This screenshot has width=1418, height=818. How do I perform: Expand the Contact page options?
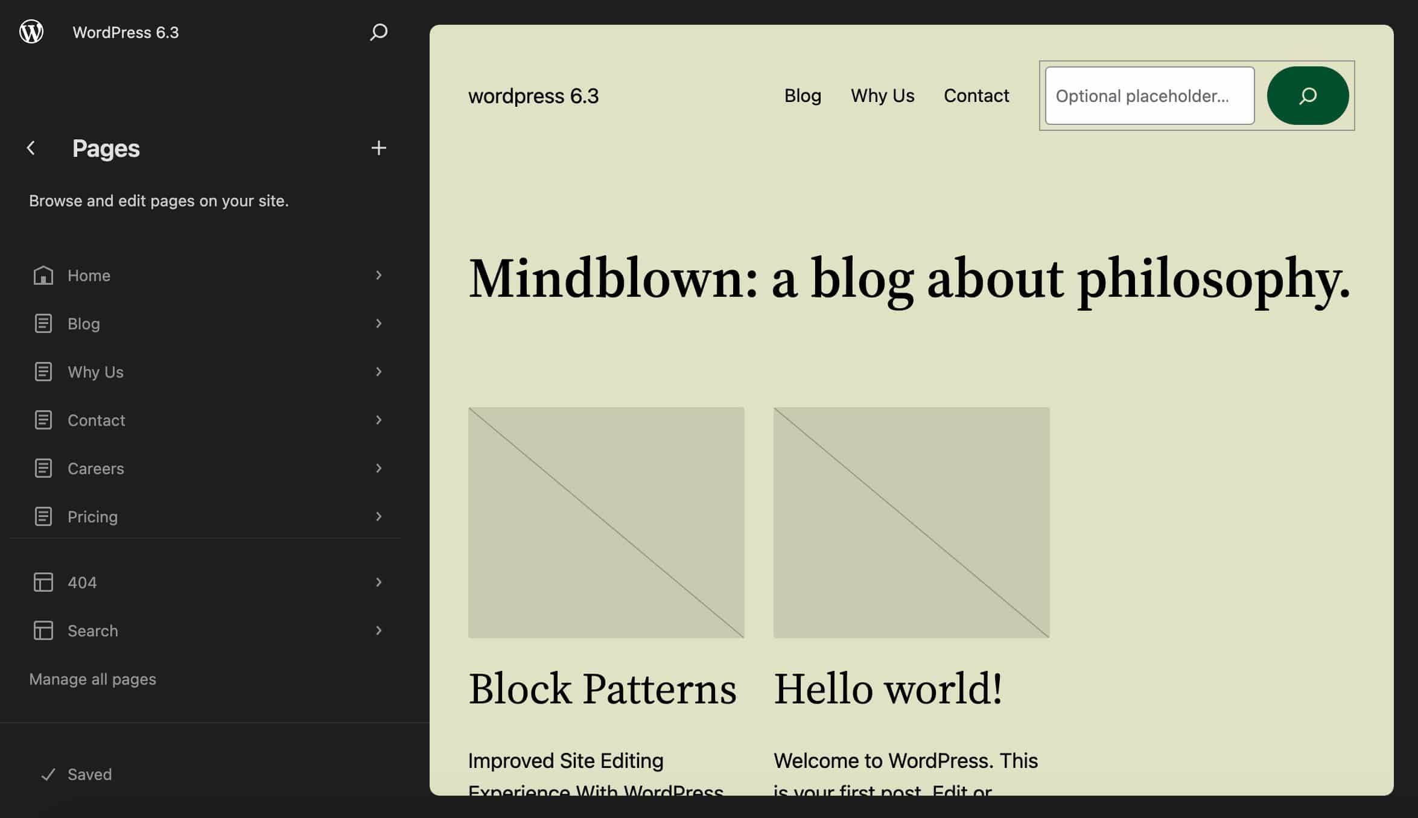point(378,419)
